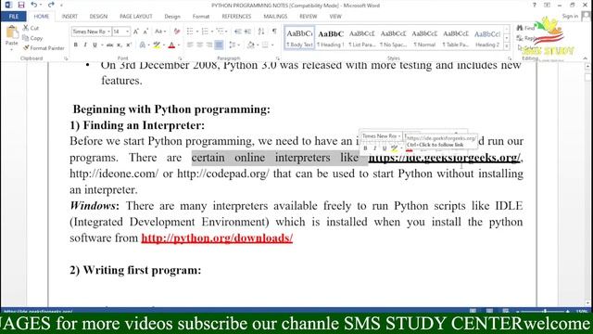Open the Change Case dropdown
This screenshot has height=334, width=593.
pyautogui.click(x=160, y=32)
